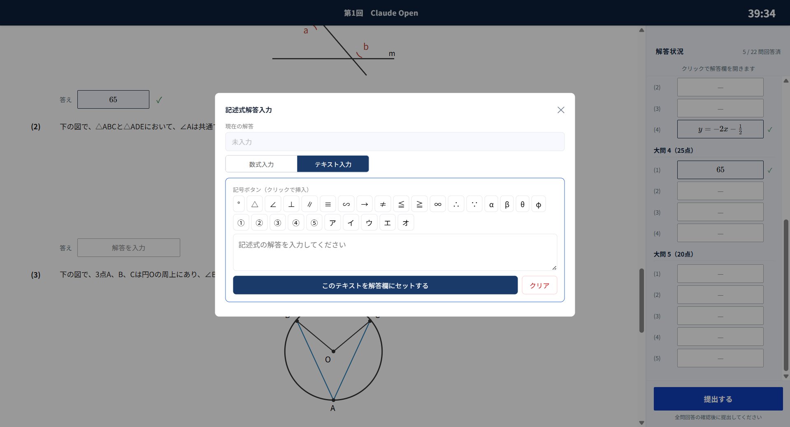
Task: Insert the theta symbol θ
Action: pyautogui.click(x=523, y=204)
